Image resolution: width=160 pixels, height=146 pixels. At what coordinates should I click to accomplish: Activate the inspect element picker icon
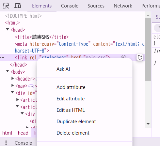click(x=6, y=6)
